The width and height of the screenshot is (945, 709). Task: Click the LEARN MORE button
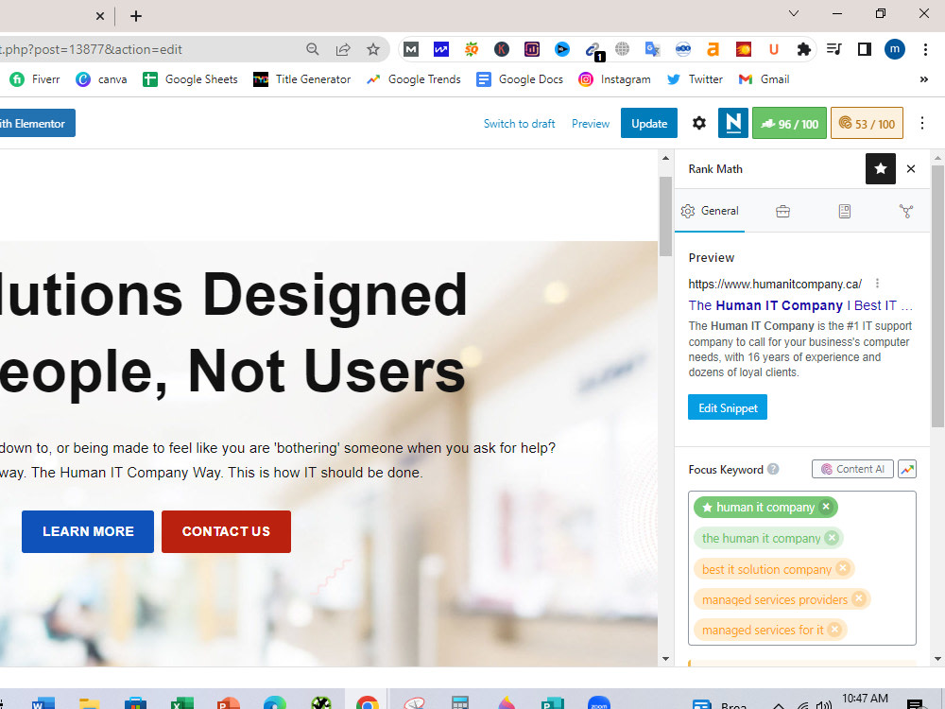(88, 531)
